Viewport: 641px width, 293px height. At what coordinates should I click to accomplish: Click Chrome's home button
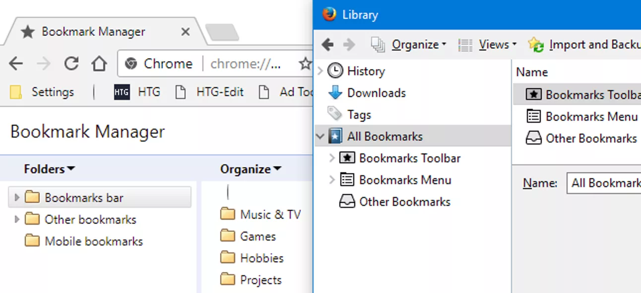[99, 63]
